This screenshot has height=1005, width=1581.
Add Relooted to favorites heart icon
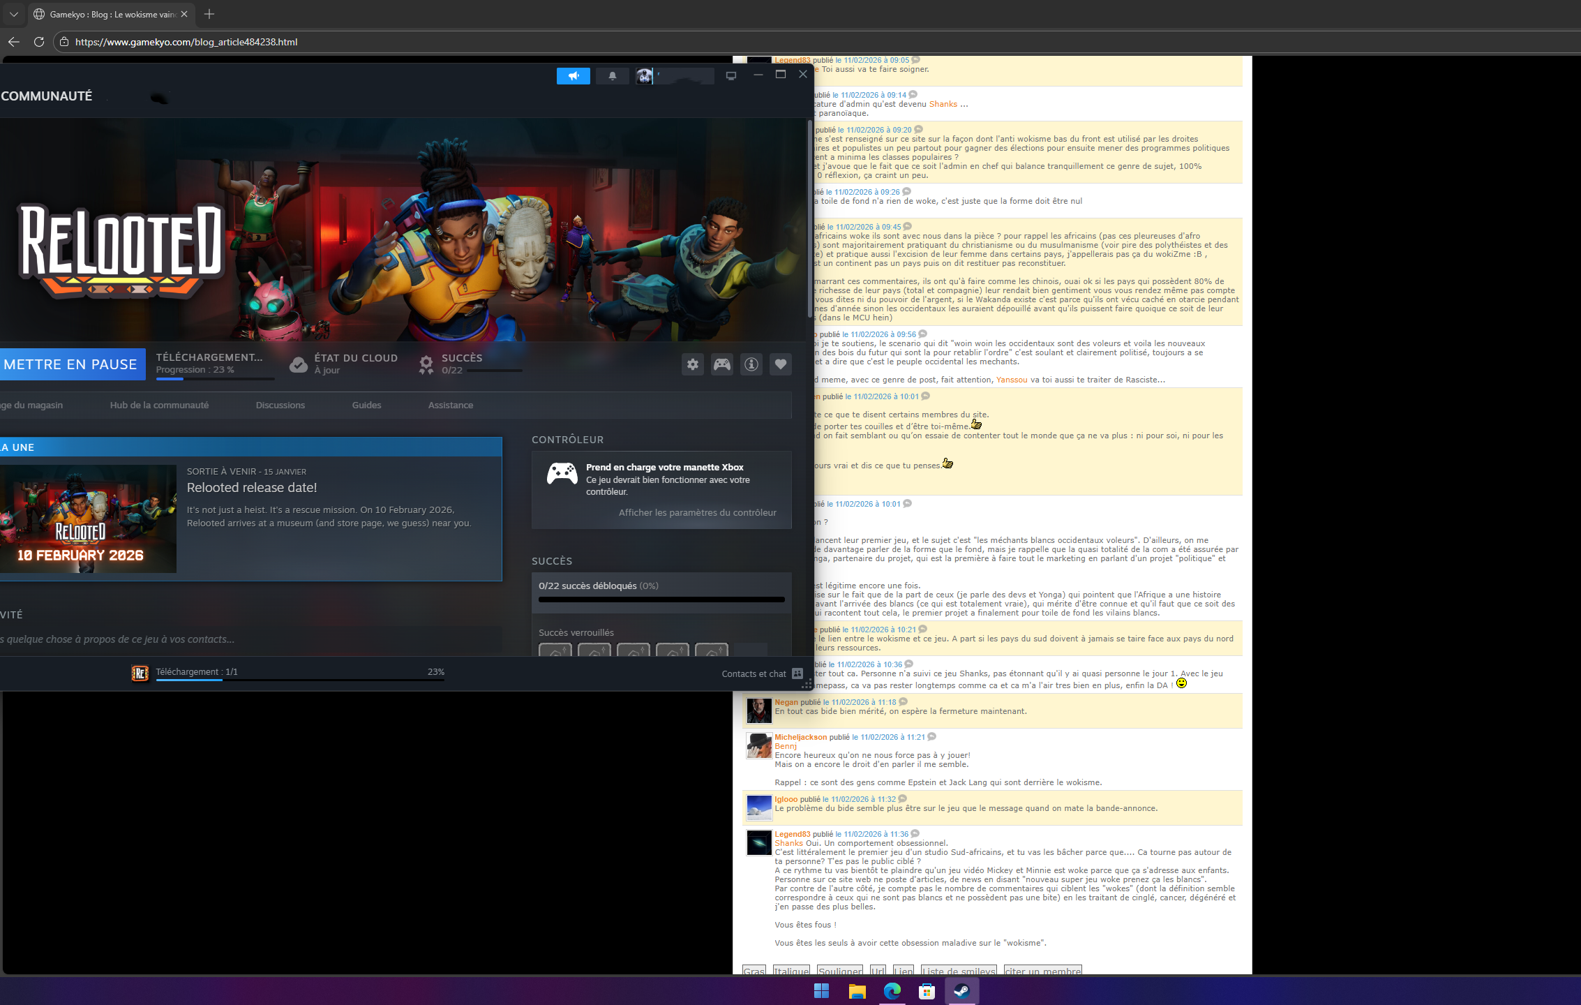[x=780, y=364]
